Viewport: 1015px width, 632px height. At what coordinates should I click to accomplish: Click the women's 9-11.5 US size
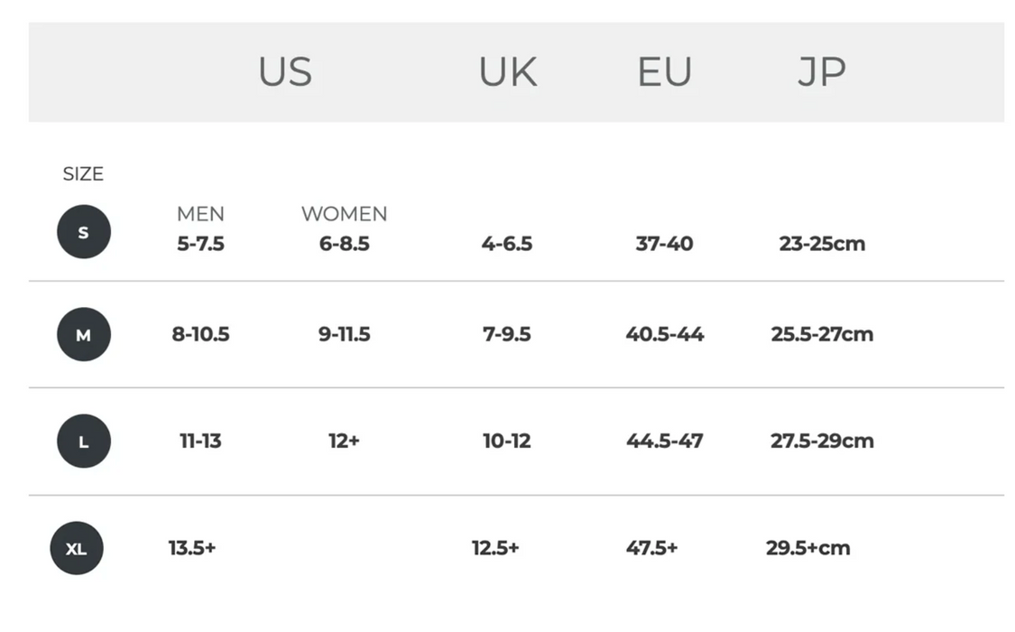coord(344,334)
